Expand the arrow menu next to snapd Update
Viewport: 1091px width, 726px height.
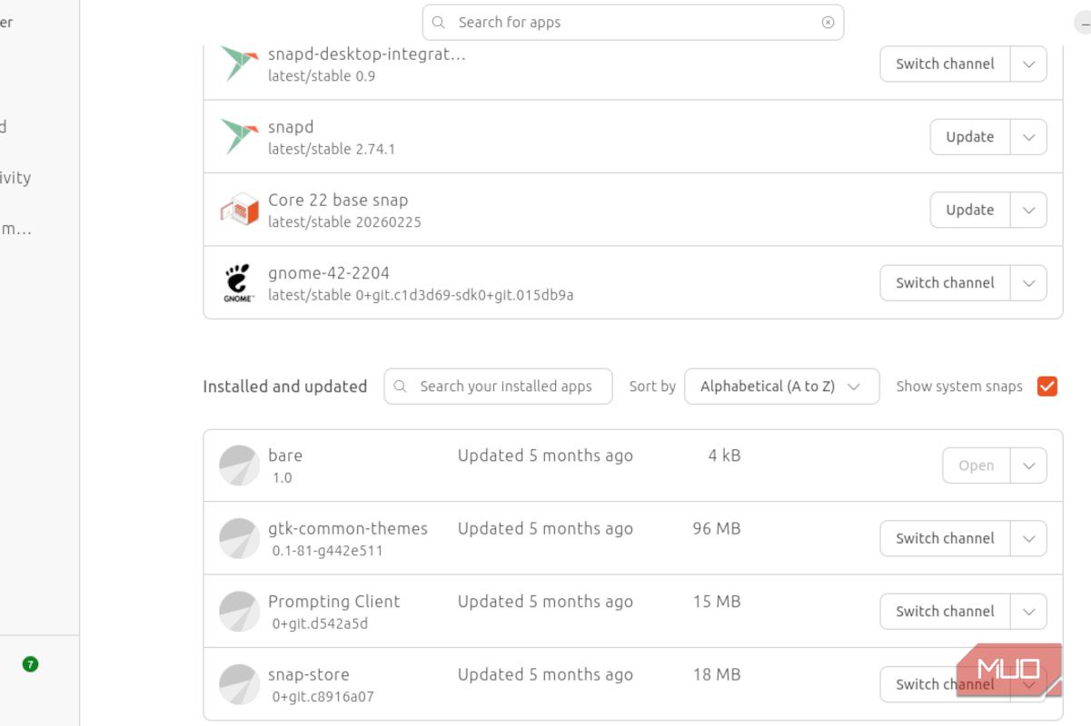[1028, 137]
